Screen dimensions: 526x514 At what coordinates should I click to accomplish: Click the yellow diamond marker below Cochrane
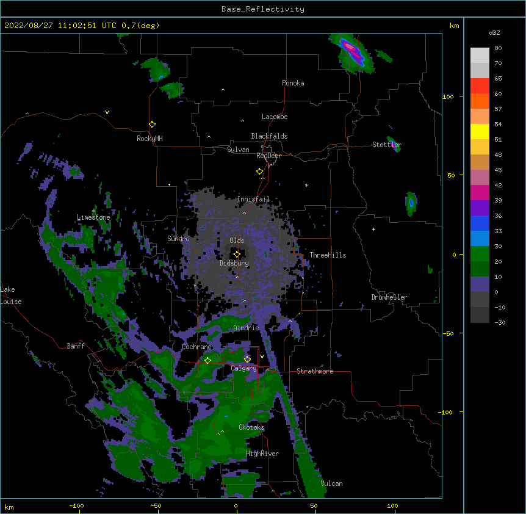[208, 360]
